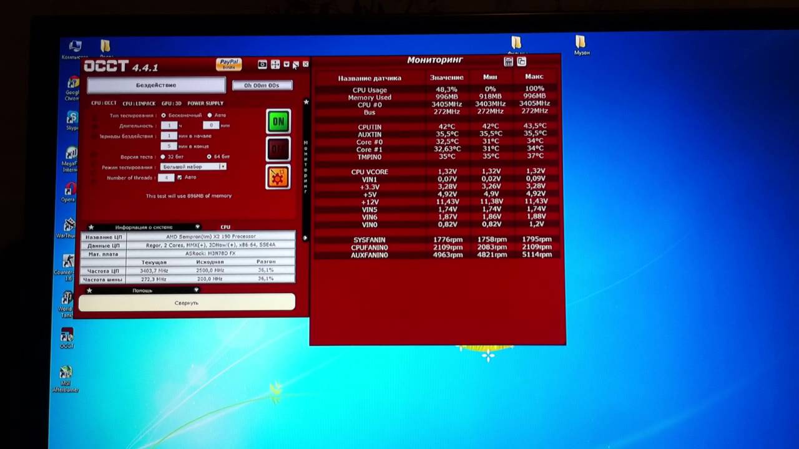
Task: Take a screenshot with OCCT camera icon
Action: coord(262,64)
